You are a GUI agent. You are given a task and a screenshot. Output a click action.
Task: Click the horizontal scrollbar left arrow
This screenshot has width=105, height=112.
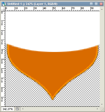[x=23, y=109]
